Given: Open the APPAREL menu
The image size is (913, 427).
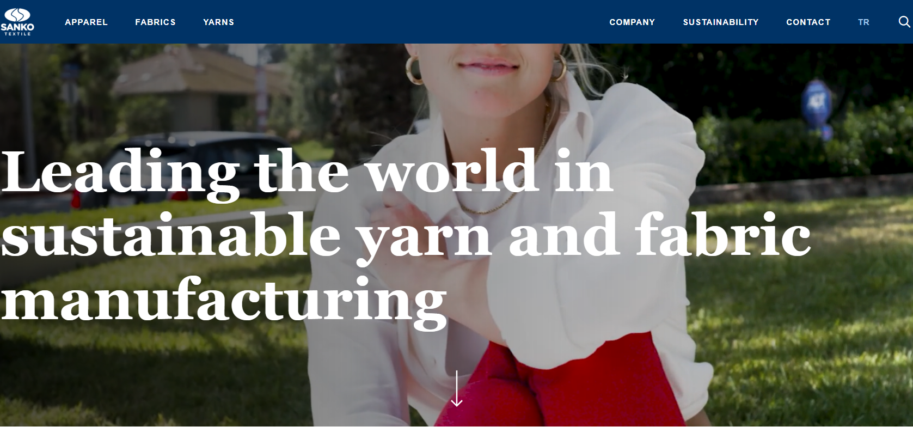Looking at the screenshot, I should click(x=86, y=22).
